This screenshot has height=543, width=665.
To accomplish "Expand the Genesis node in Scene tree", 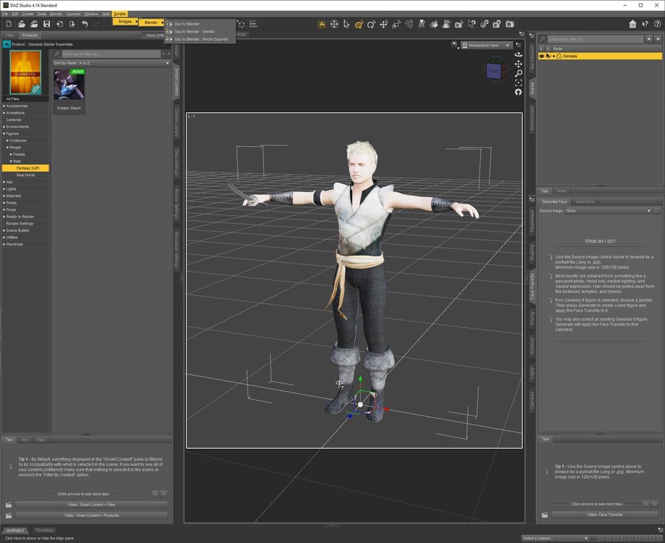I will (x=554, y=56).
